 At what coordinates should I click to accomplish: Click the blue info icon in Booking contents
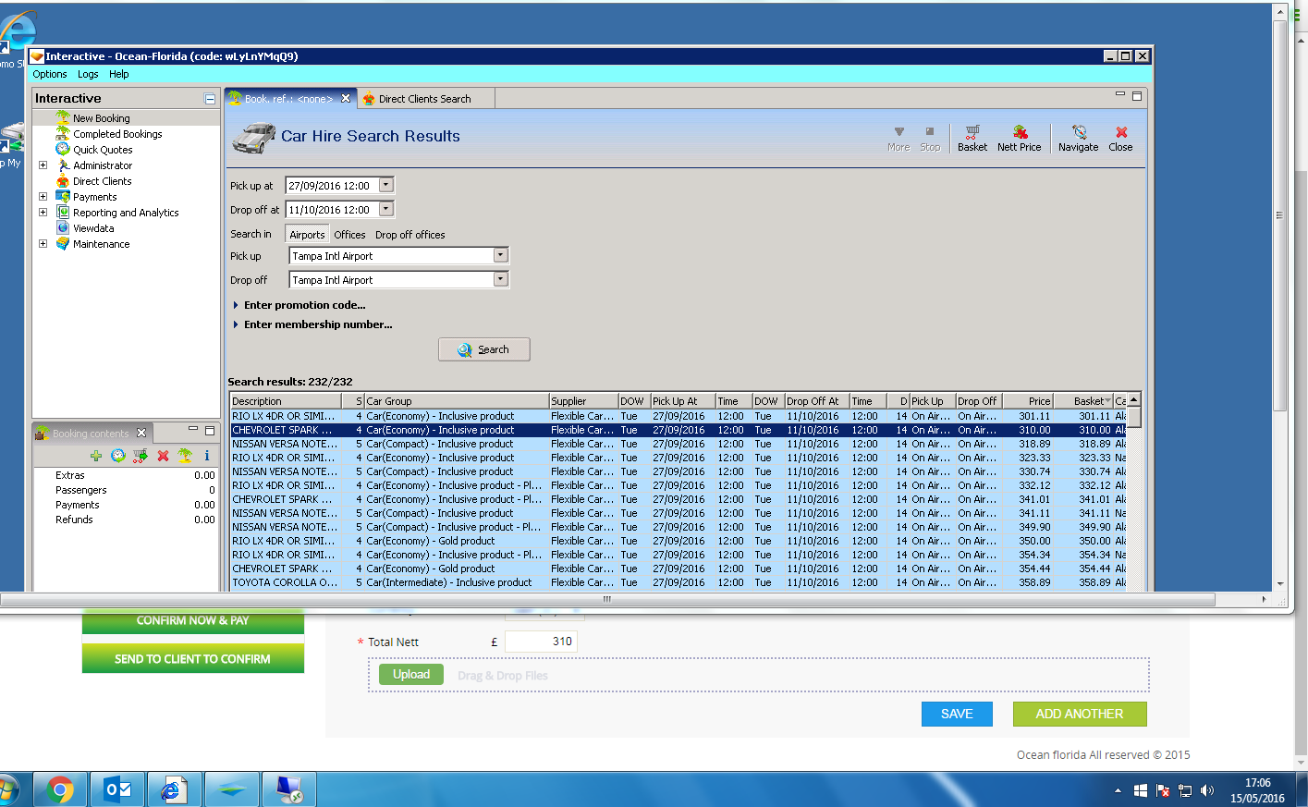[206, 456]
